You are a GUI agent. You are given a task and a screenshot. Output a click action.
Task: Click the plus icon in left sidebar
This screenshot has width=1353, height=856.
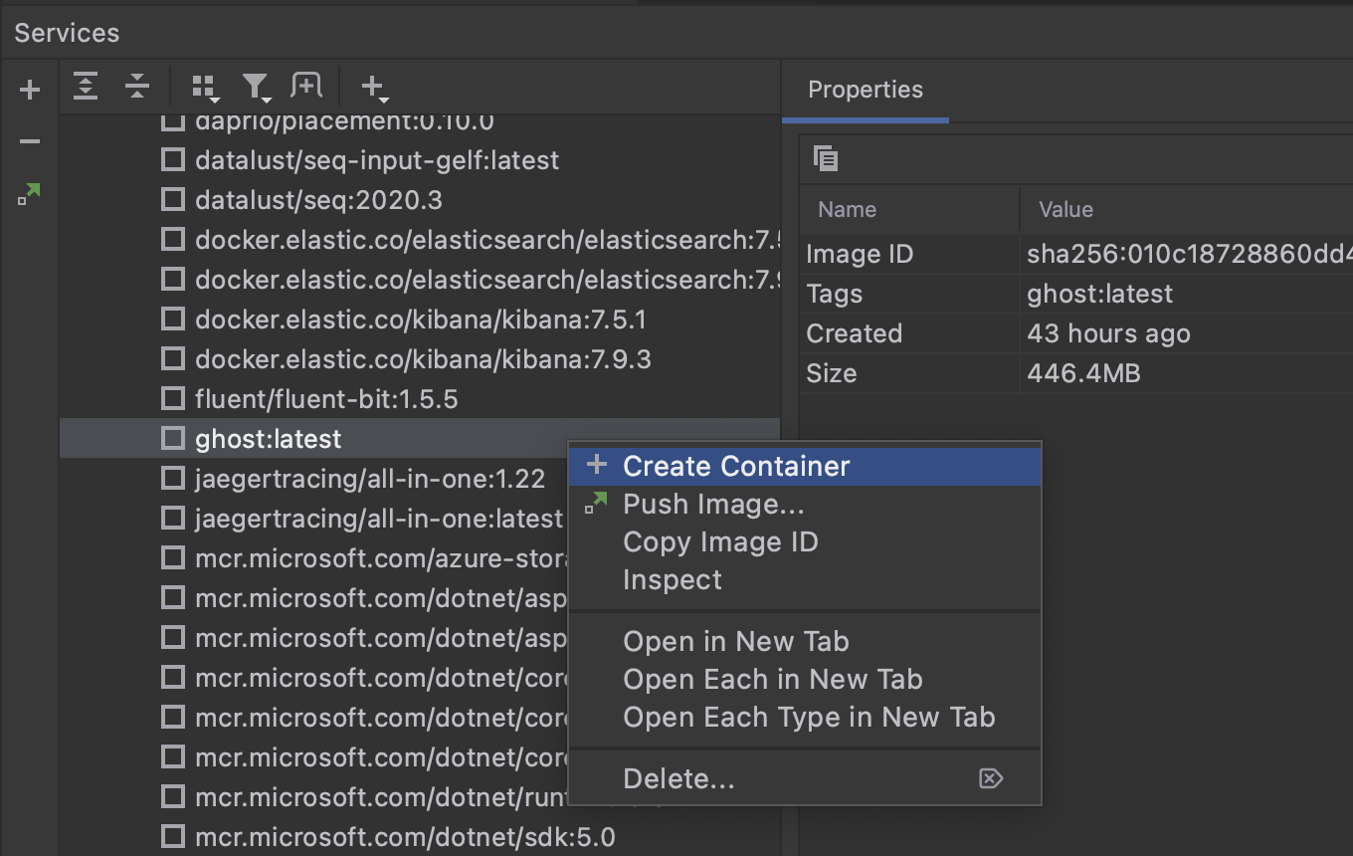coord(30,91)
